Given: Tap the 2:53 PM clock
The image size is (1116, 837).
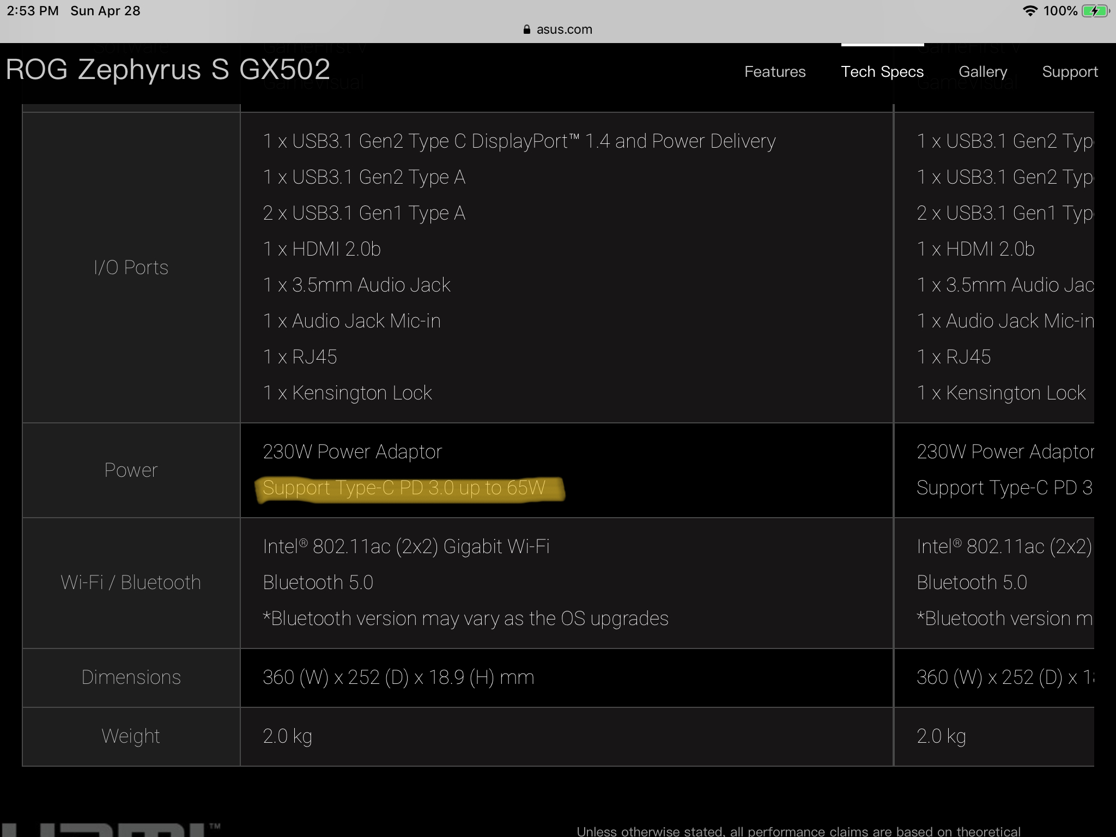Looking at the screenshot, I should (x=33, y=11).
